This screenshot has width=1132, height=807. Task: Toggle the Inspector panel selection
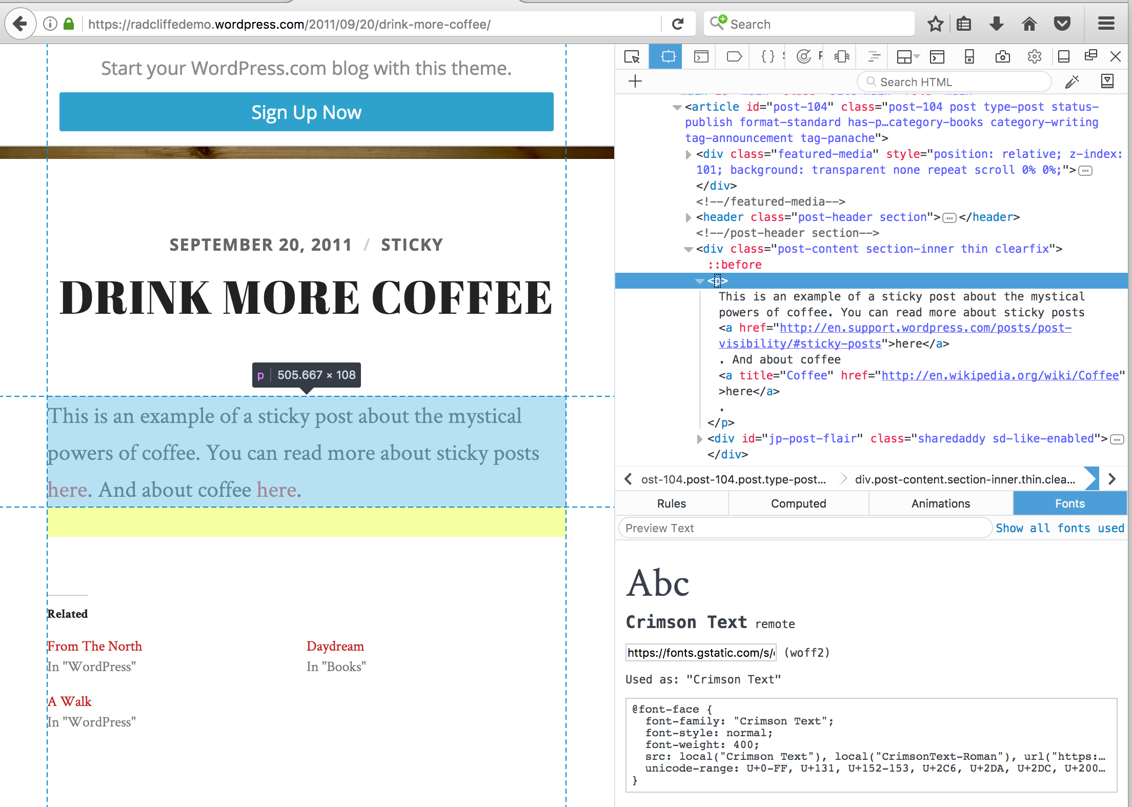click(x=668, y=56)
